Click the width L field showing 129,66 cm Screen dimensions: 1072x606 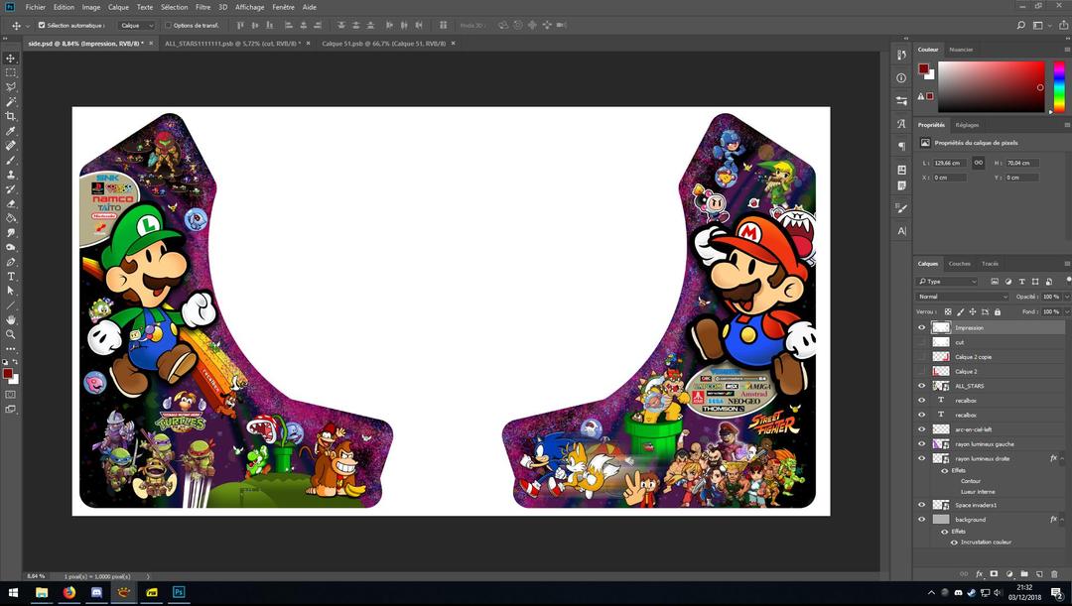point(949,163)
